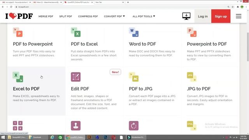Open Internet Explorer from the taskbar
249x140 pixels.
click(52, 137)
